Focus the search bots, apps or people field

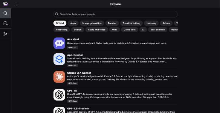pyautogui.click(x=115, y=14)
